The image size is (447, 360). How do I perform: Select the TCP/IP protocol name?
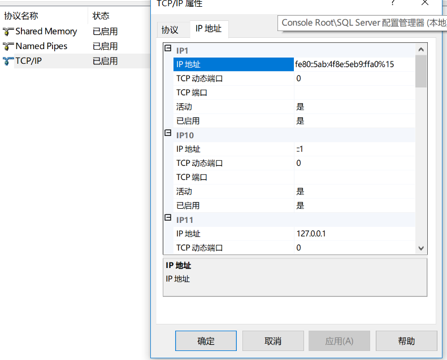coord(28,61)
